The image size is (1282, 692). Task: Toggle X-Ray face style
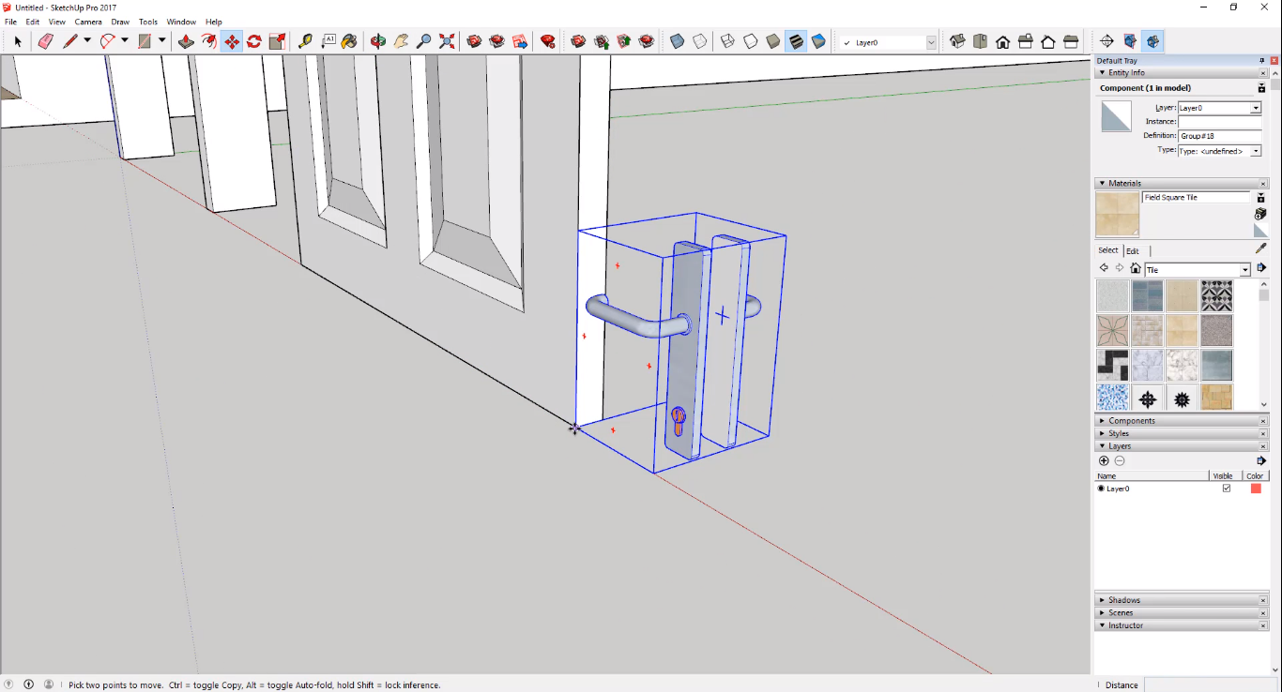(x=677, y=41)
